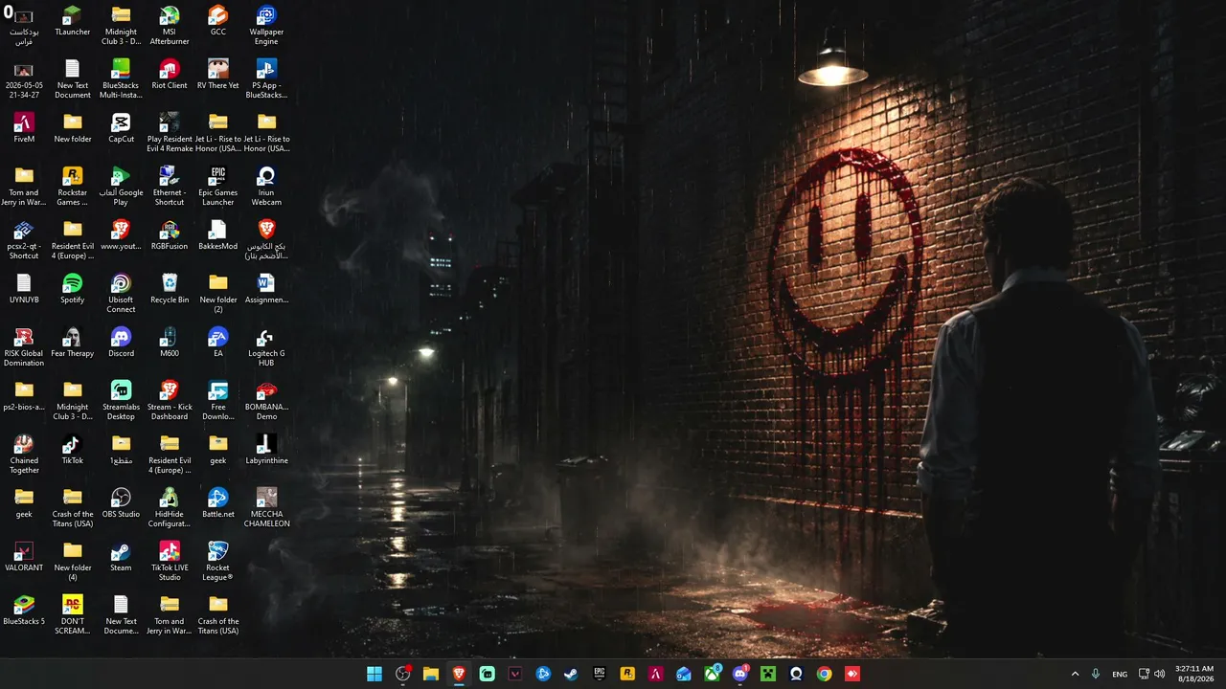Select the Battle.net desktop shortcut
This screenshot has height=689, width=1226.
[x=218, y=503]
